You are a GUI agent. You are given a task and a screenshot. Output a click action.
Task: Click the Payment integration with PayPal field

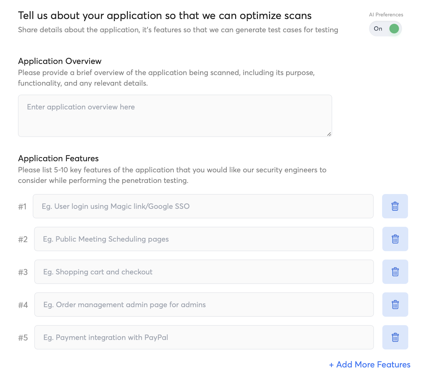(204, 337)
